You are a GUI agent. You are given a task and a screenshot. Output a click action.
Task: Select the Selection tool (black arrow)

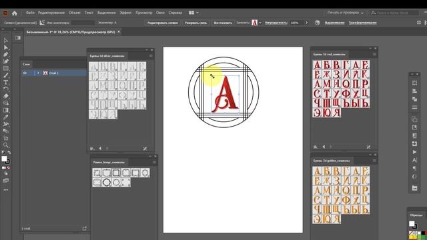pos(6,40)
